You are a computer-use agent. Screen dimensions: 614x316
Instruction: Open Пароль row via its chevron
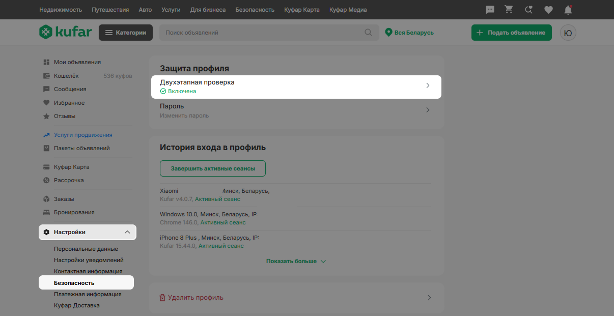coord(428,110)
